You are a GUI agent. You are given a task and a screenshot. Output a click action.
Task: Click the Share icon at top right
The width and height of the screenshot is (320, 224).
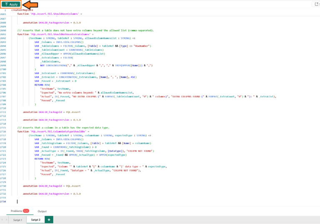tap(316, 4)
